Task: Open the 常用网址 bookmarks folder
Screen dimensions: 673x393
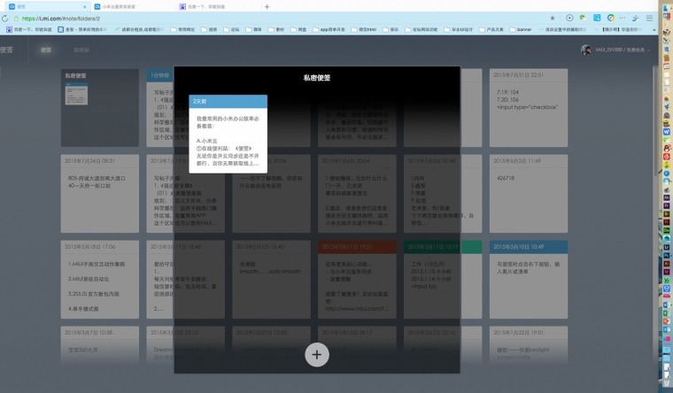Action: (x=182, y=29)
